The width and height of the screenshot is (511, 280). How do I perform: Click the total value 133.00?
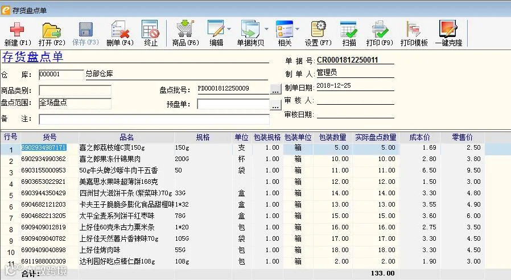click(382, 273)
